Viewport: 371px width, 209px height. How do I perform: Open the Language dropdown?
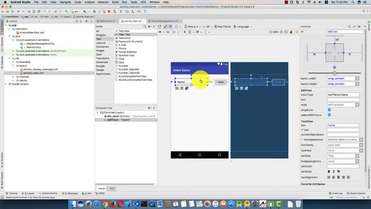coord(243,27)
